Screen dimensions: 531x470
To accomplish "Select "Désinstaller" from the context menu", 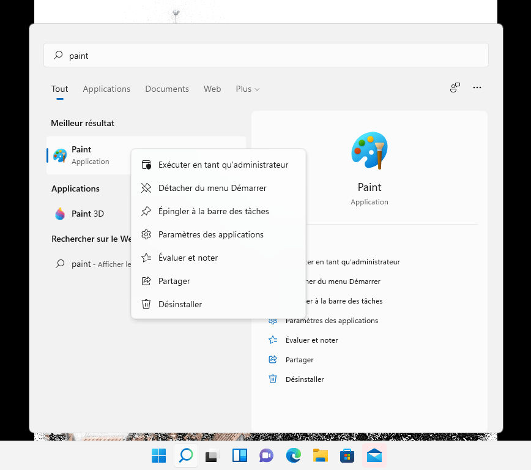I will pos(180,304).
